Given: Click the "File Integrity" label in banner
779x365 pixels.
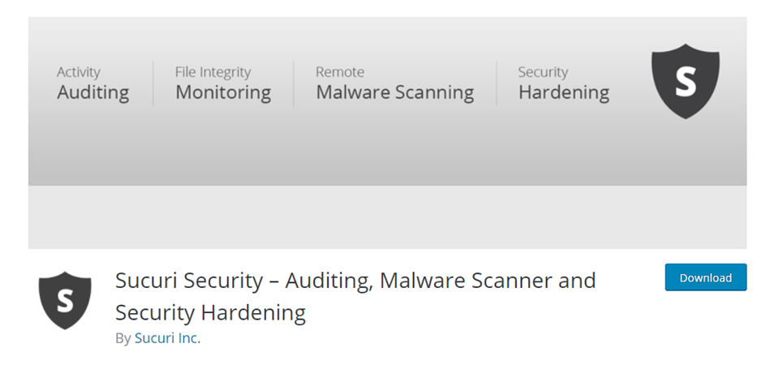Looking at the screenshot, I should click(213, 72).
